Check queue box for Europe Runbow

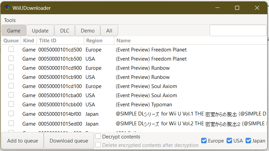pyautogui.click(x=11, y=67)
